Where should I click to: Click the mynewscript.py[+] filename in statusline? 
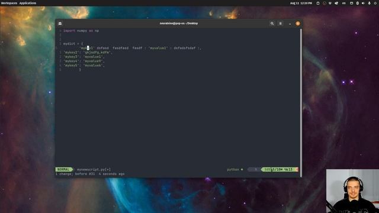pos(94,170)
